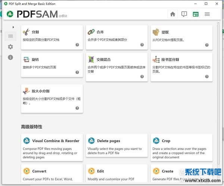Click the Visual Combine & Reorder icon

(27, 141)
